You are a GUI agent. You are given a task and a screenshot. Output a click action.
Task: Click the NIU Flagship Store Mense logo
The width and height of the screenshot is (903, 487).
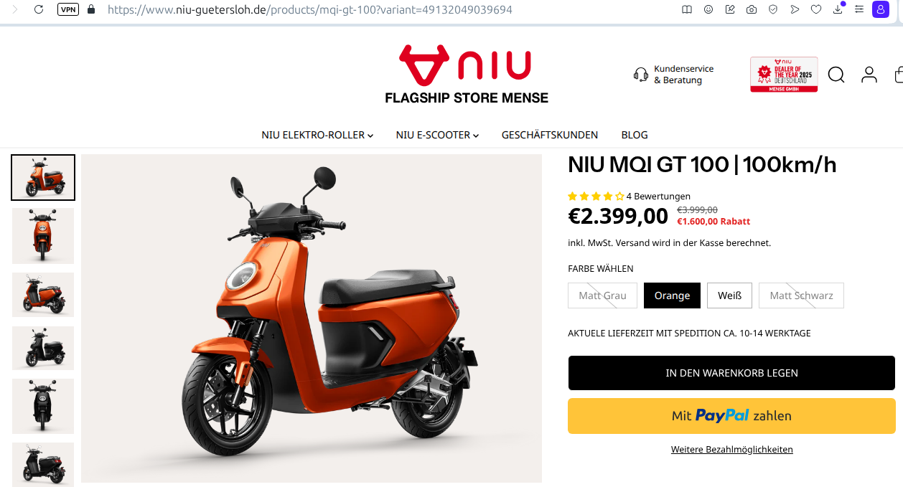pos(467,74)
